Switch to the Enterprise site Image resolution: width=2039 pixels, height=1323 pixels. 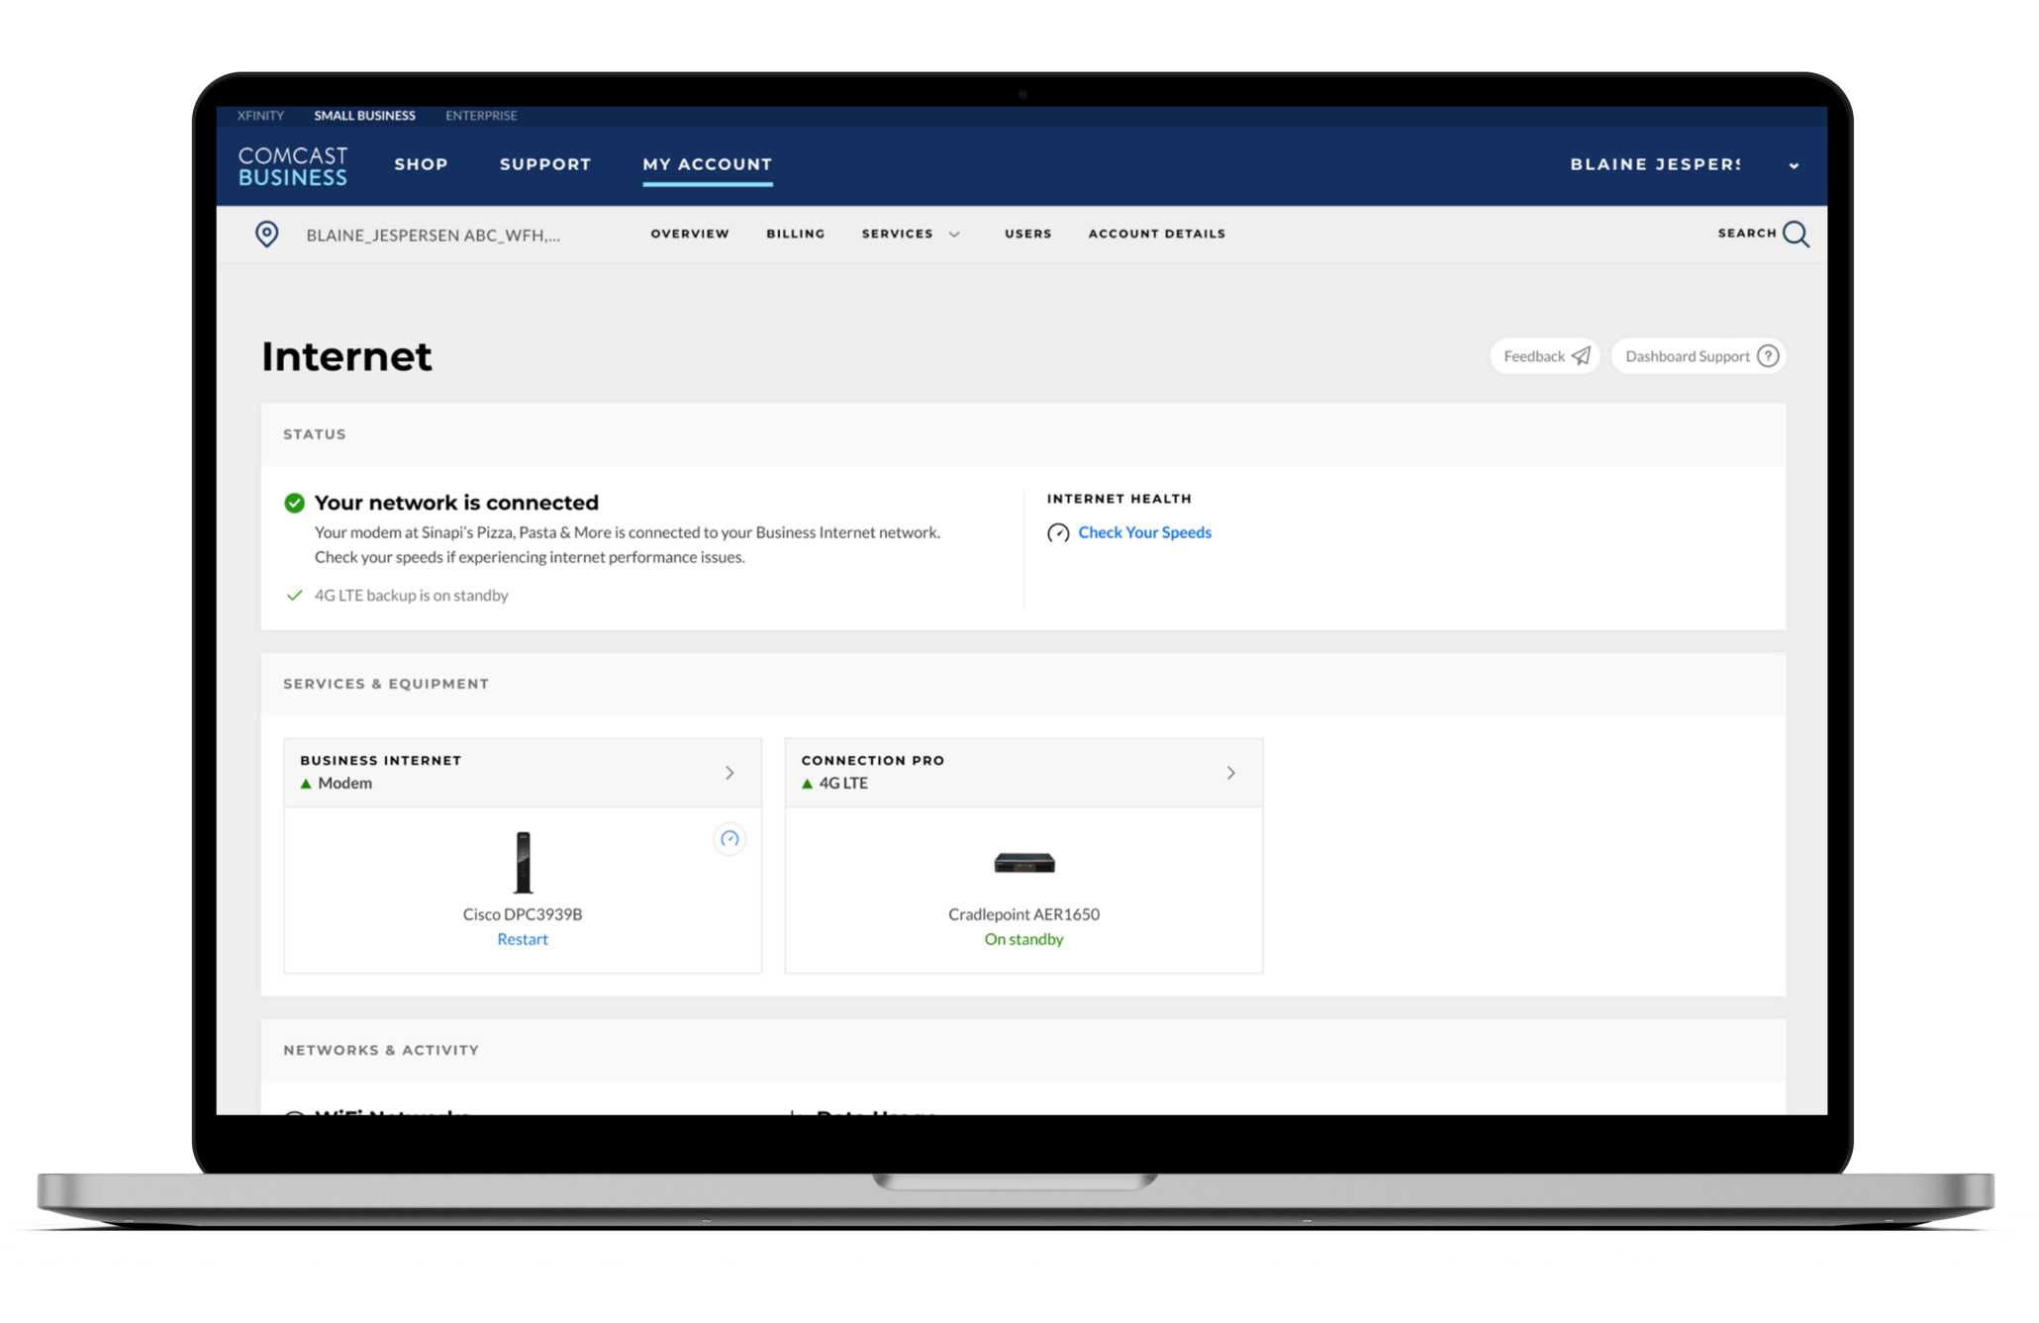coord(481,116)
